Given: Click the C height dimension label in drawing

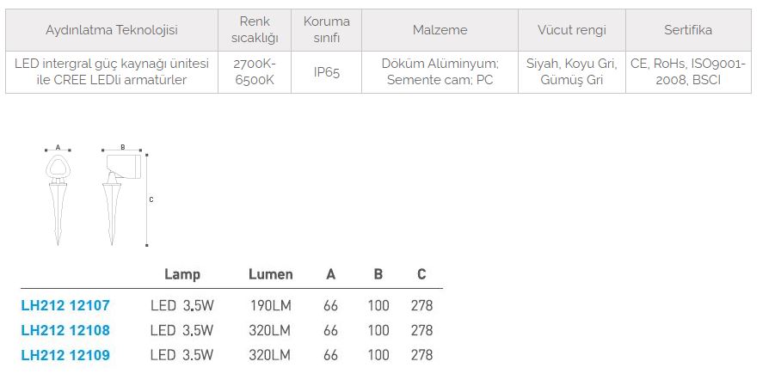Looking at the screenshot, I should [x=151, y=199].
